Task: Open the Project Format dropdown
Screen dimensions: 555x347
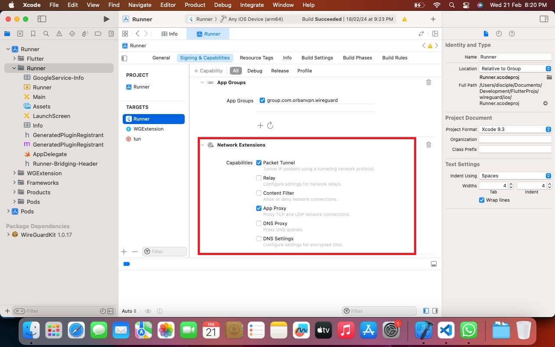Action: 515,129
